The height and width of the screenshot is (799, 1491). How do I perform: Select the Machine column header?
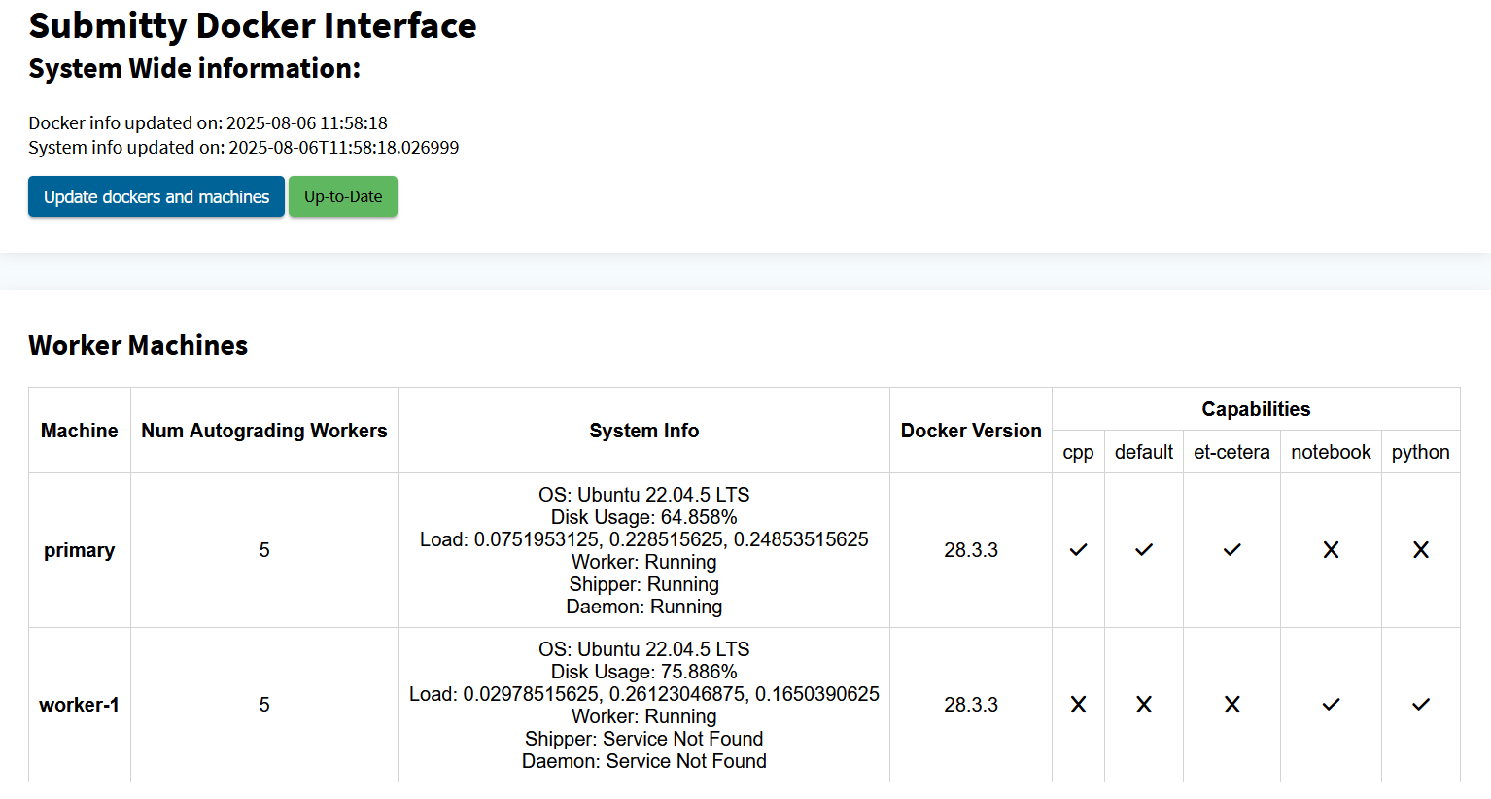80,431
